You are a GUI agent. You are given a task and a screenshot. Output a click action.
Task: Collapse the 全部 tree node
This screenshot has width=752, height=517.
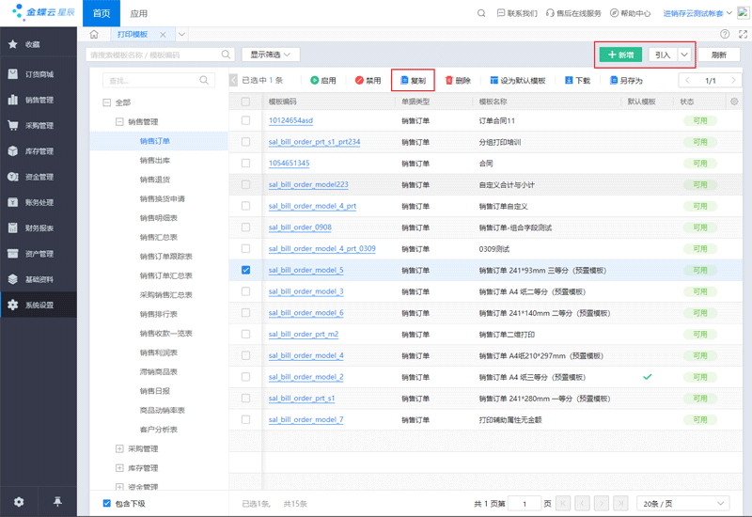107,102
